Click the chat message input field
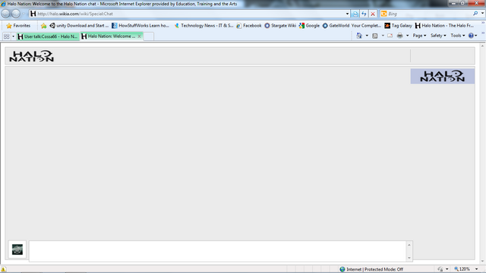 pyautogui.click(x=218, y=251)
